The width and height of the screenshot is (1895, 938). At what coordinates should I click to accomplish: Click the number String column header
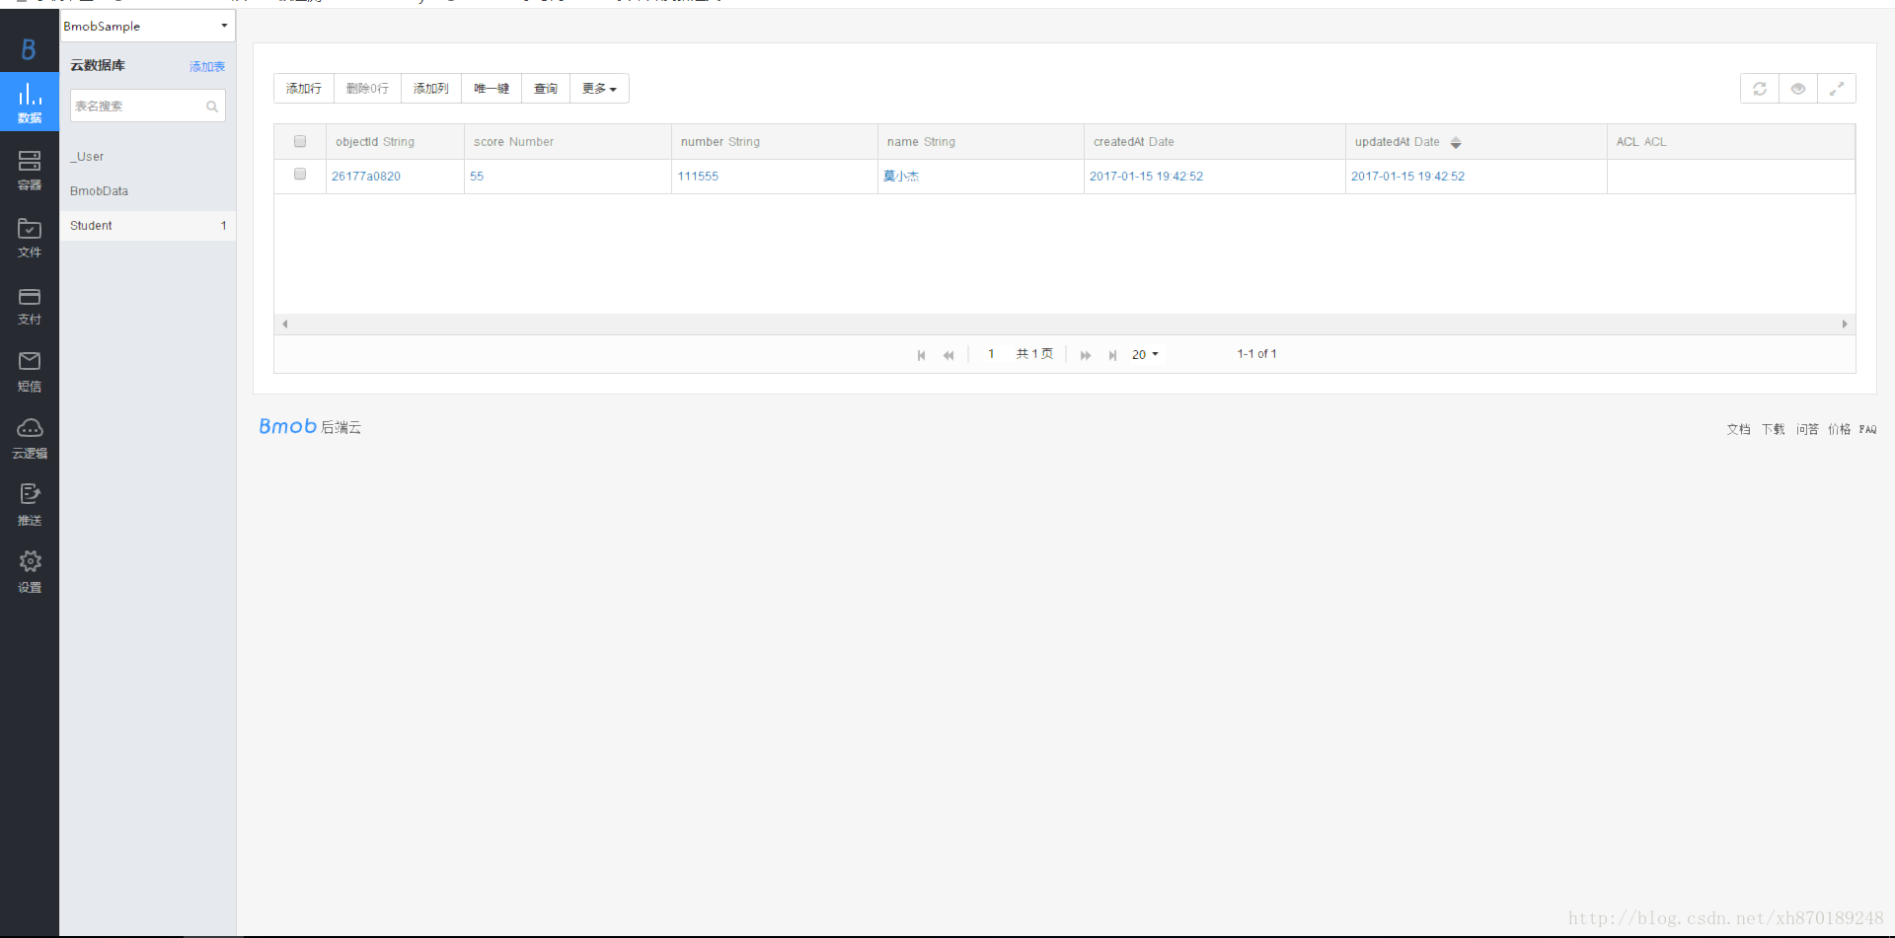point(775,142)
